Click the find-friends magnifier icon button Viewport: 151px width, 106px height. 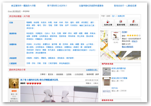coord(134,23)
